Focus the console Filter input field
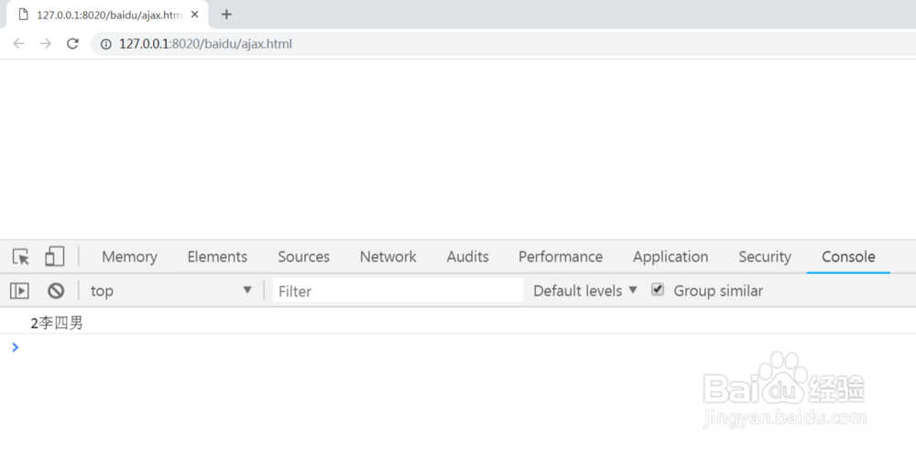This screenshot has width=916, height=449. (x=398, y=291)
